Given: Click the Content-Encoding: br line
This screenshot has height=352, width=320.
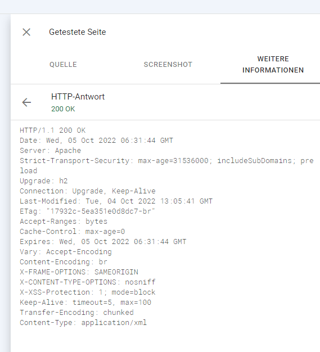Looking at the screenshot, I should click(64, 262).
